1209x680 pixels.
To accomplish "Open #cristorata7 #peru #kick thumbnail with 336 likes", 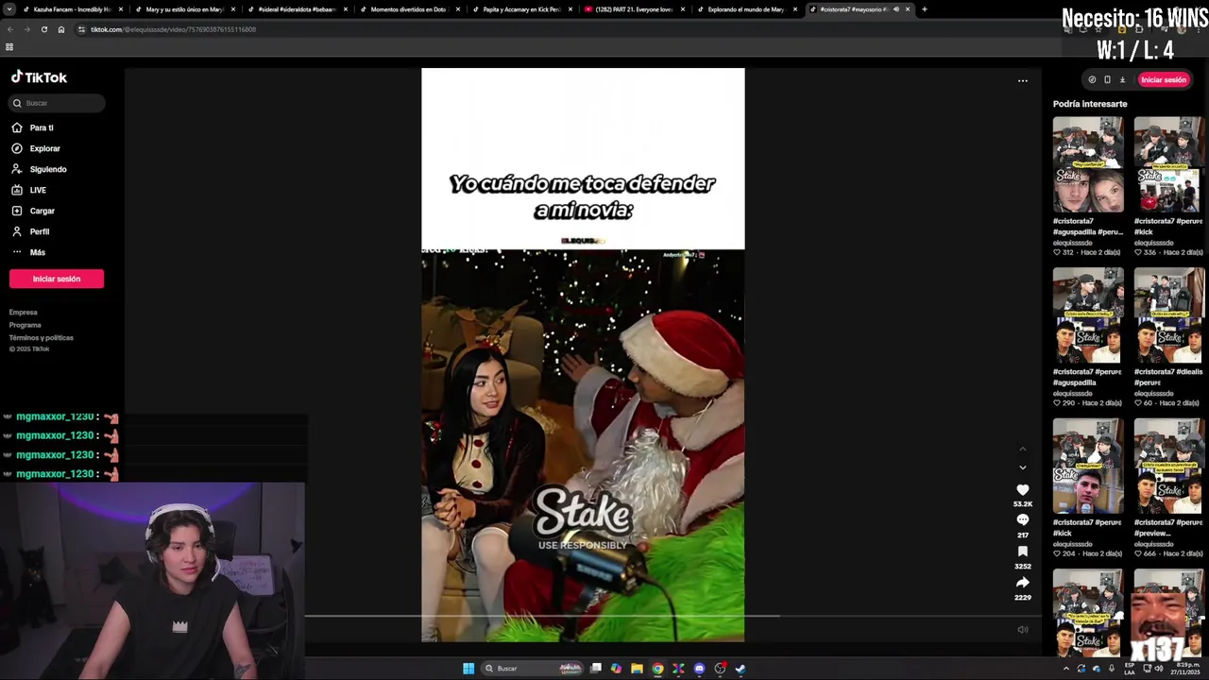I will point(1169,164).
